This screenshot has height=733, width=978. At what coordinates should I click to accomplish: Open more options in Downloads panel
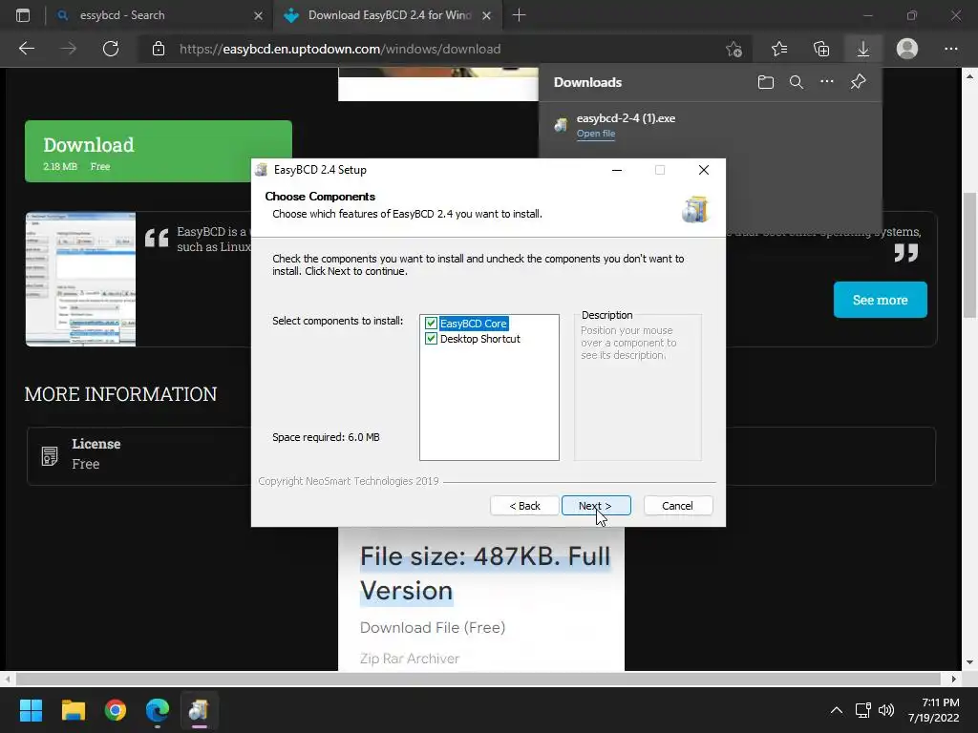826,82
